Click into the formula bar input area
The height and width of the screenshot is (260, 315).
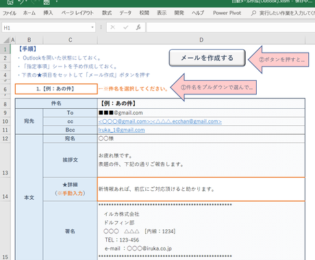[x=231, y=27]
